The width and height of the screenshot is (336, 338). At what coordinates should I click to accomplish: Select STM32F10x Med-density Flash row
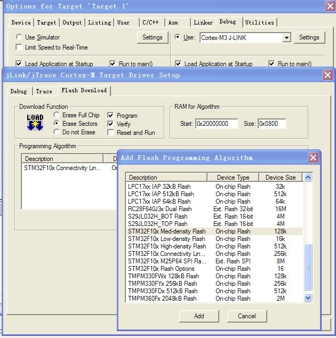pyautogui.click(x=214, y=231)
